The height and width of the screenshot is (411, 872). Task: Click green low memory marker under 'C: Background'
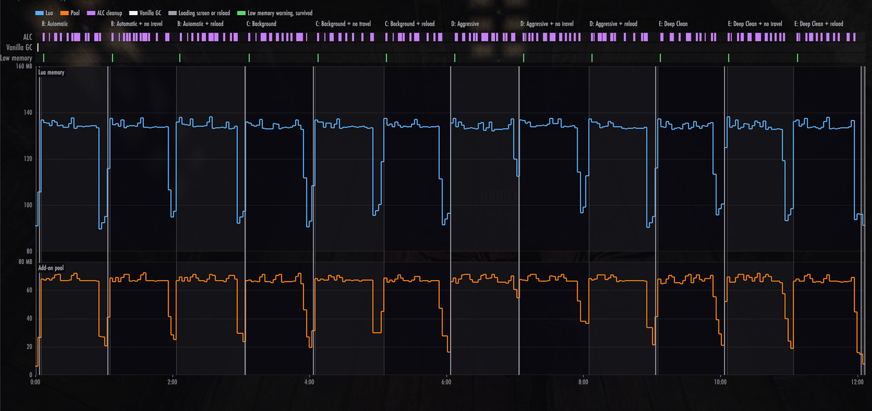click(x=249, y=58)
